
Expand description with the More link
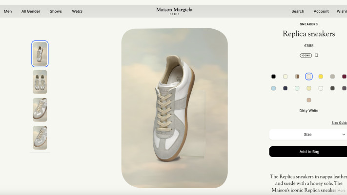(x=341, y=190)
